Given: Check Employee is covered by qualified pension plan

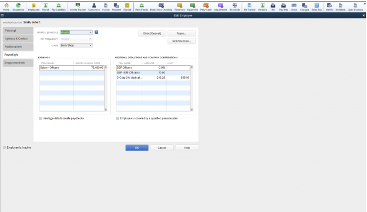Looking at the screenshot, I should [x=117, y=119].
